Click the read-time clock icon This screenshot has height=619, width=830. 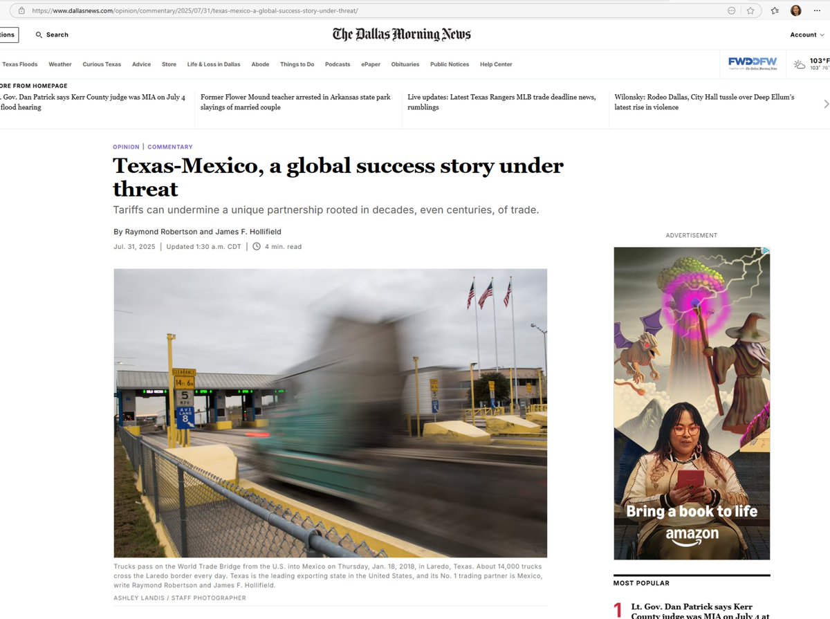pyautogui.click(x=257, y=246)
